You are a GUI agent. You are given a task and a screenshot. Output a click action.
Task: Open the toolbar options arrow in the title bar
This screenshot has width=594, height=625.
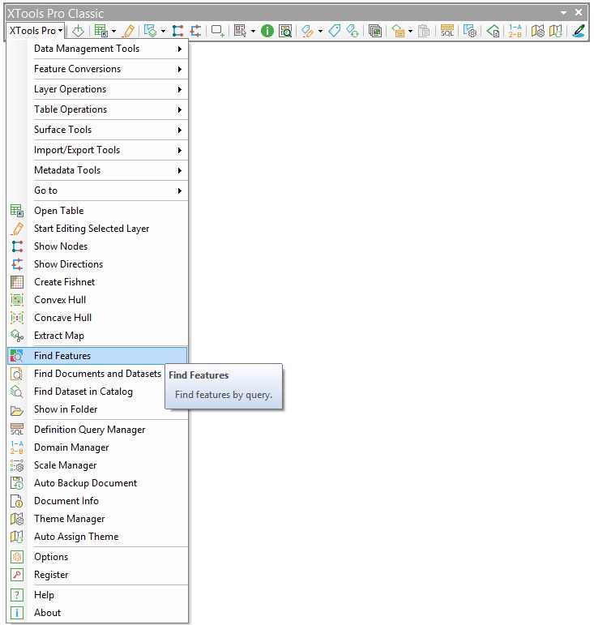pyautogui.click(x=563, y=13)
